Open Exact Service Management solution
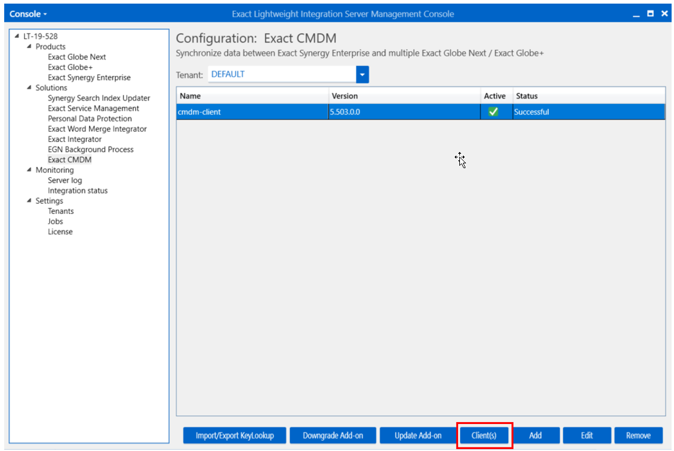 tap(93, 108)
